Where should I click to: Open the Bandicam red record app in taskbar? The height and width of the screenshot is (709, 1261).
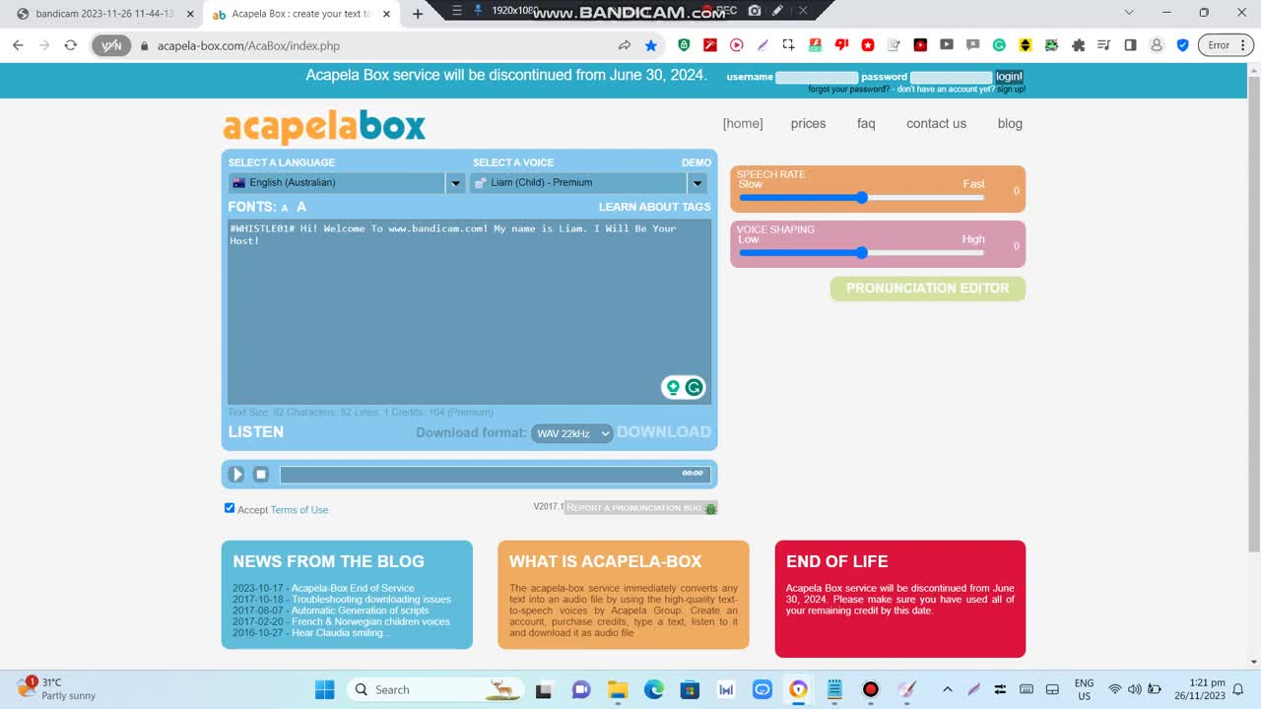coord(871,689)
